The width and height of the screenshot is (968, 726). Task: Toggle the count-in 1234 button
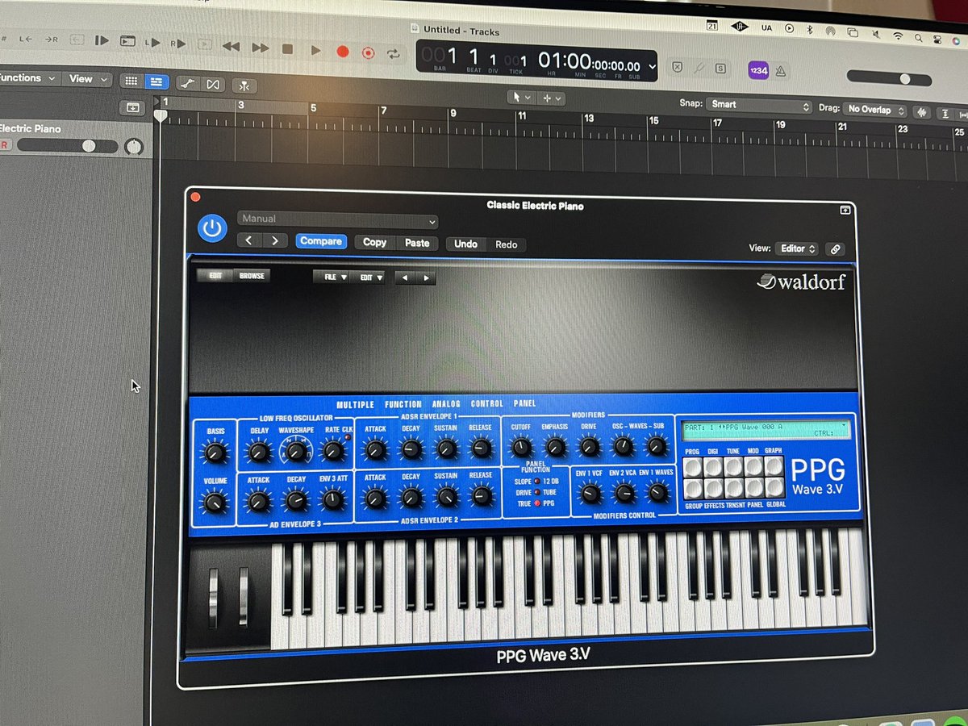coord(757,70)
